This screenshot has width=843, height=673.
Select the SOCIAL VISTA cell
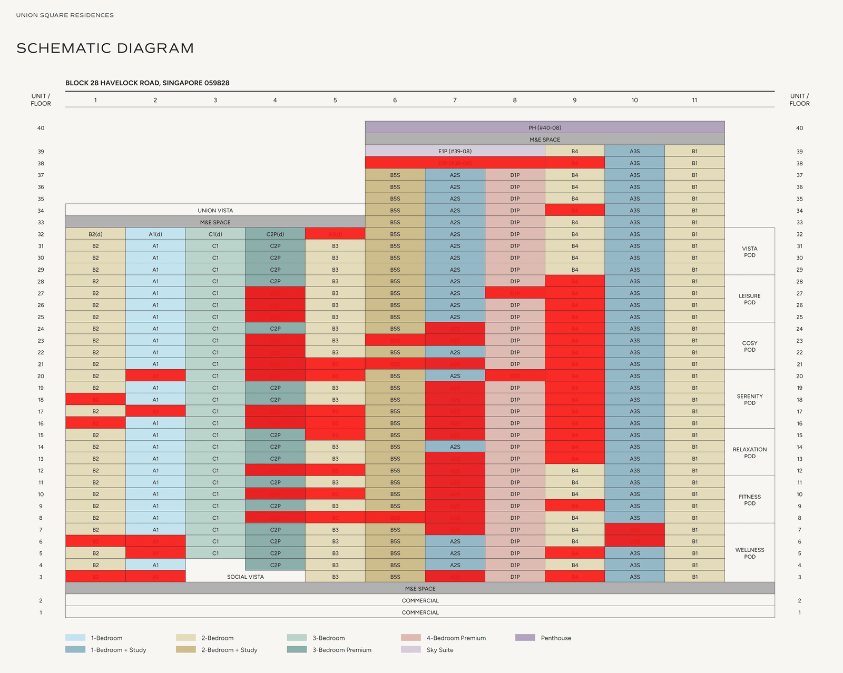click(246, 577)
